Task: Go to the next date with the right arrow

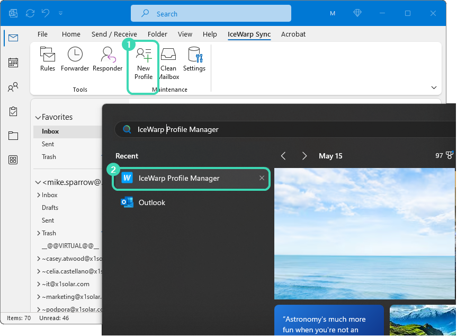Action: click(304, 156)
